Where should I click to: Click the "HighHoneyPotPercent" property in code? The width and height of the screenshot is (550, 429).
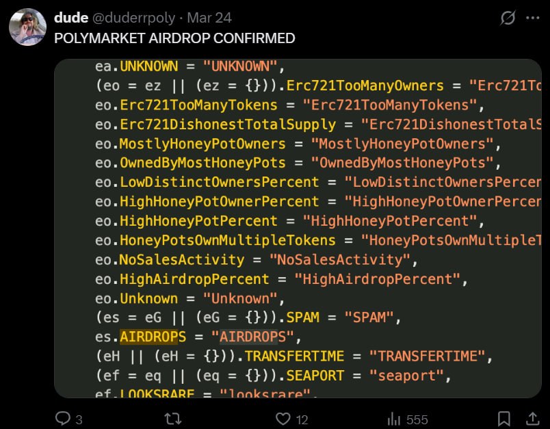pos(198,221)
